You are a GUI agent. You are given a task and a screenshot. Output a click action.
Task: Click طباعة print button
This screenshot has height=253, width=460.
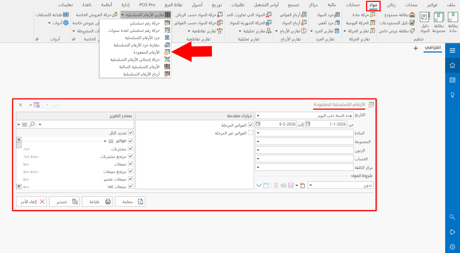[97, 202]
